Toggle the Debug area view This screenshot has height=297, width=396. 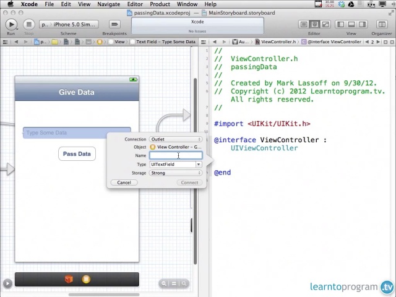(x=351, y=25)
